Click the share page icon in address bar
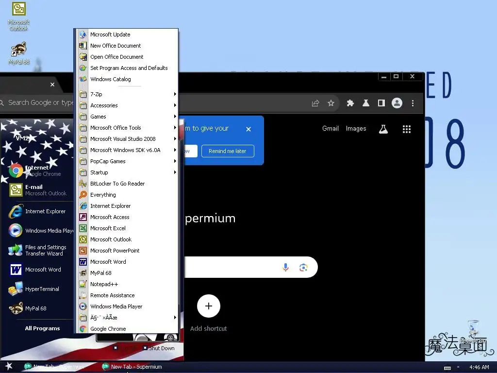 pos(315,103)
